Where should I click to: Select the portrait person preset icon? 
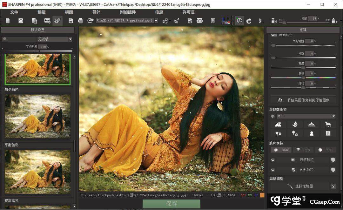pos(312,133)
